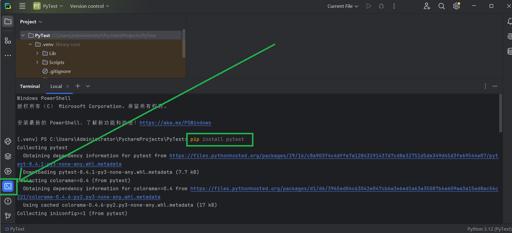Open the Project tool window
512x233 pixels.
pos(8,22)
